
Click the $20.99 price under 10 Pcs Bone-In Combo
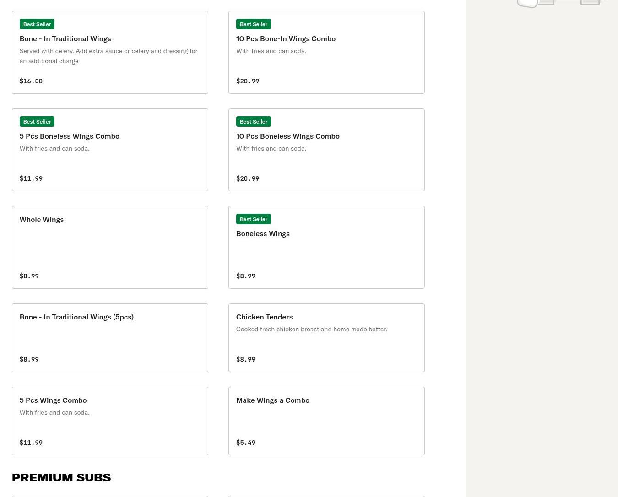[248, 81]
